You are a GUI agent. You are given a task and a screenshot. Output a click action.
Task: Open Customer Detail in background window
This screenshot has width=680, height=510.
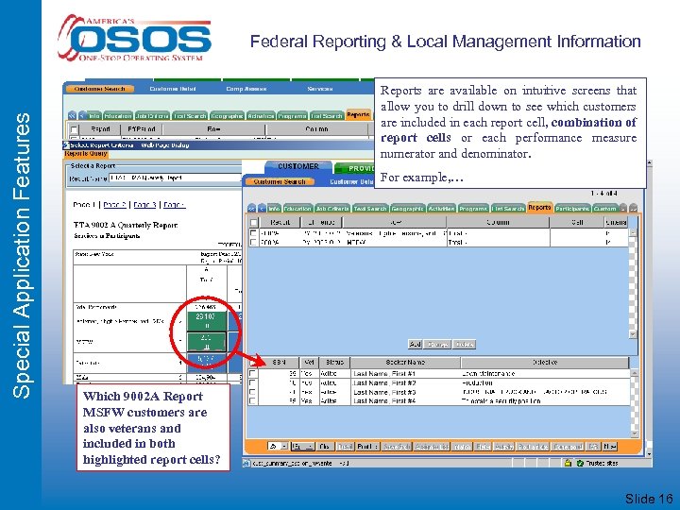(173, 89)
